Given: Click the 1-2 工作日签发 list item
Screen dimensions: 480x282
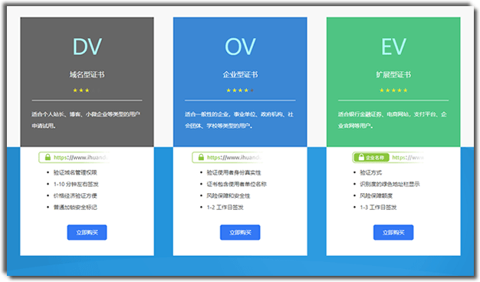Looking at the screenshot, I should 225,208.
